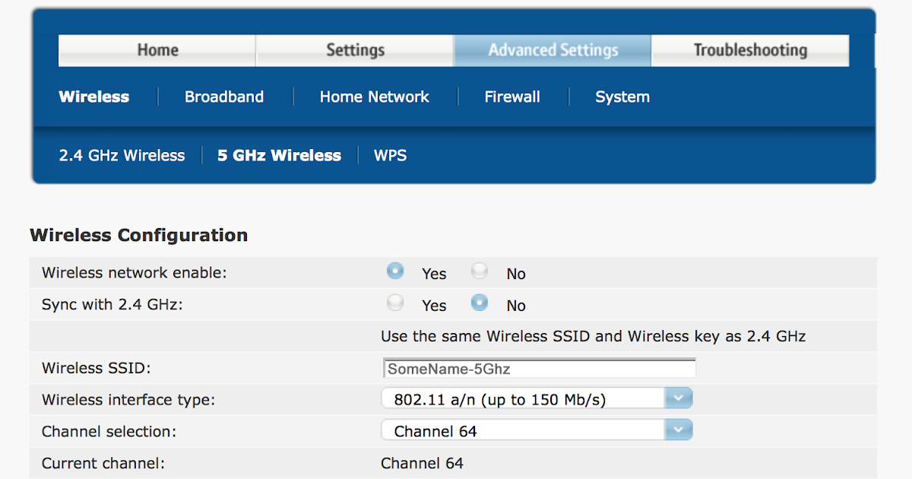The image size is (912, 479).
Task: Click the Channel selection dropdown arrow button
Action: [x=679, y=431]
